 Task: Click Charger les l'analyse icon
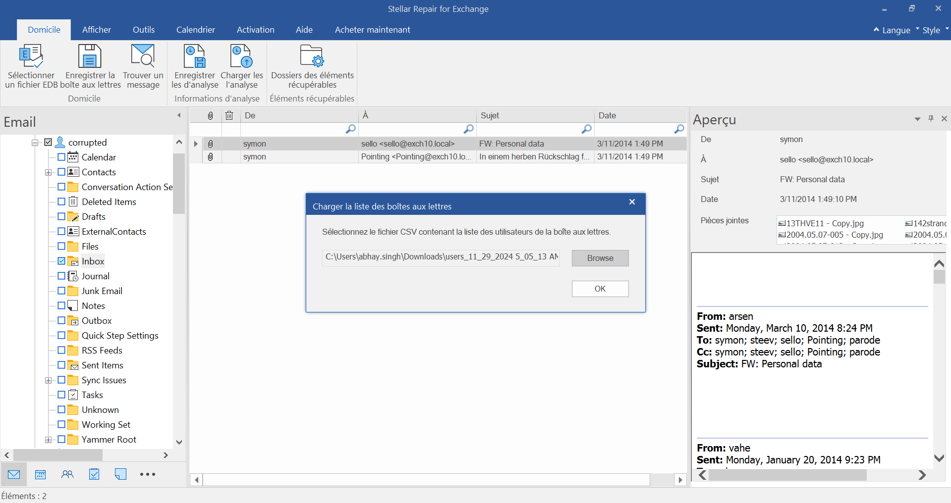coord(242,56)
